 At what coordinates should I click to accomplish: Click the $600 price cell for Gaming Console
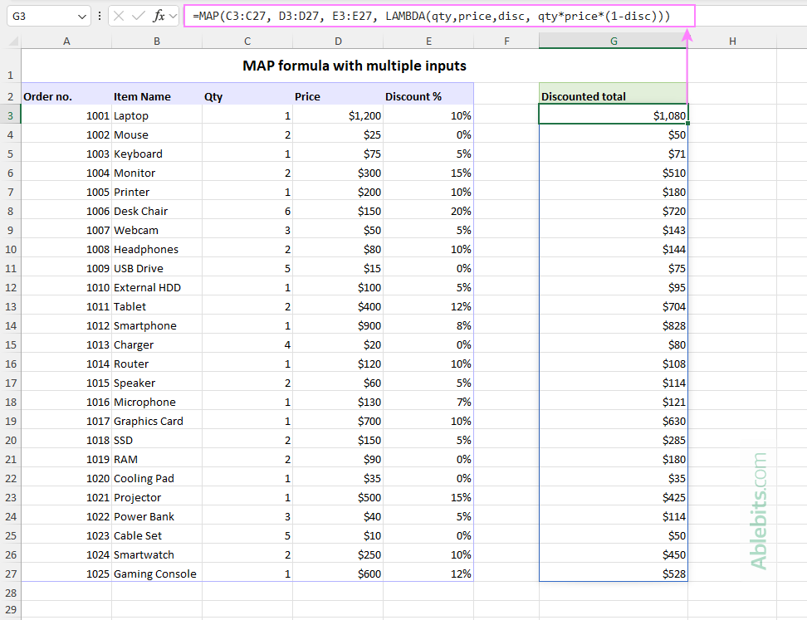[x=338, y=574]
